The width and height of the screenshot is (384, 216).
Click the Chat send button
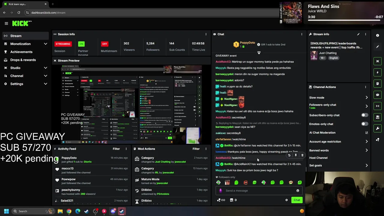pos(297,200)
